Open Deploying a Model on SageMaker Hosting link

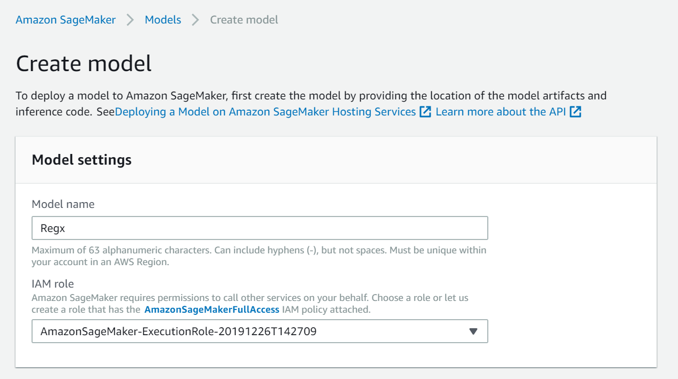266,112
